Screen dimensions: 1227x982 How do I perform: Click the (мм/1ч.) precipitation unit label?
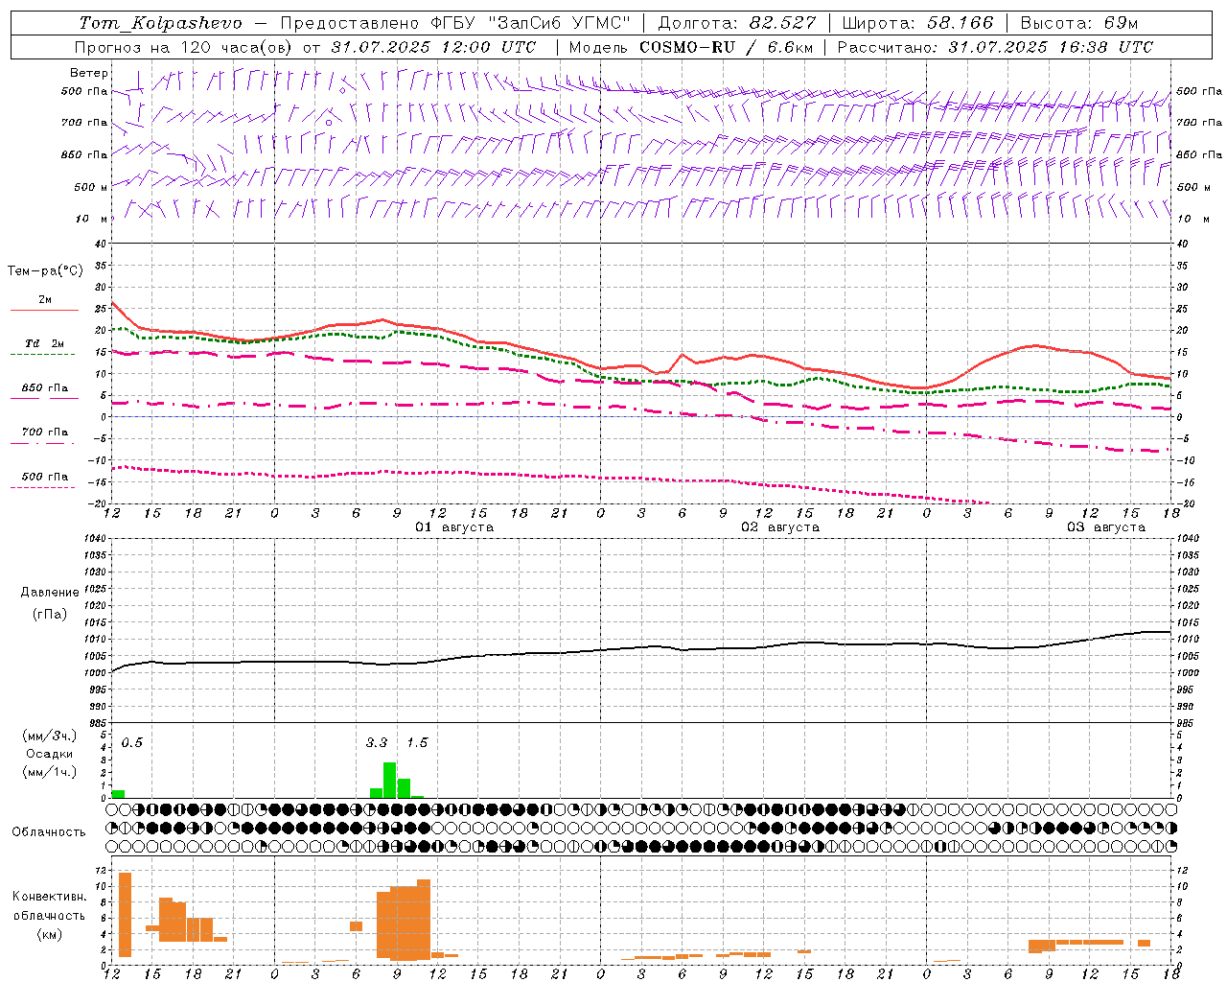[x=49, y=772]
